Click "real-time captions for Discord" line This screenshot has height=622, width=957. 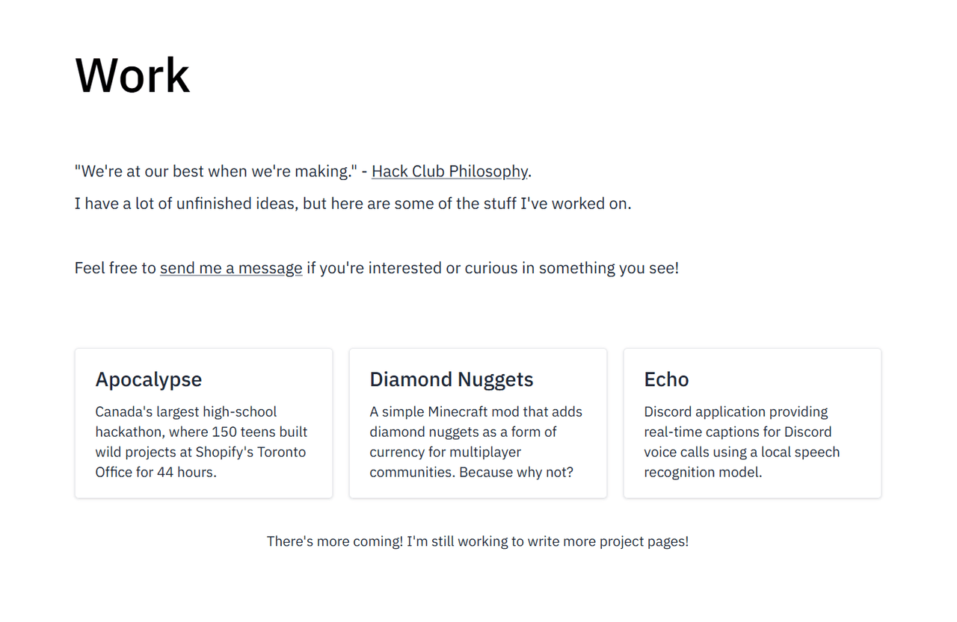coord(737,432)
